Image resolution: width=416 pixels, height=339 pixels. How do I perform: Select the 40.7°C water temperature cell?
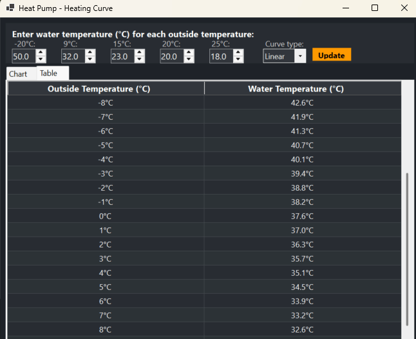[x=303, y=145]
